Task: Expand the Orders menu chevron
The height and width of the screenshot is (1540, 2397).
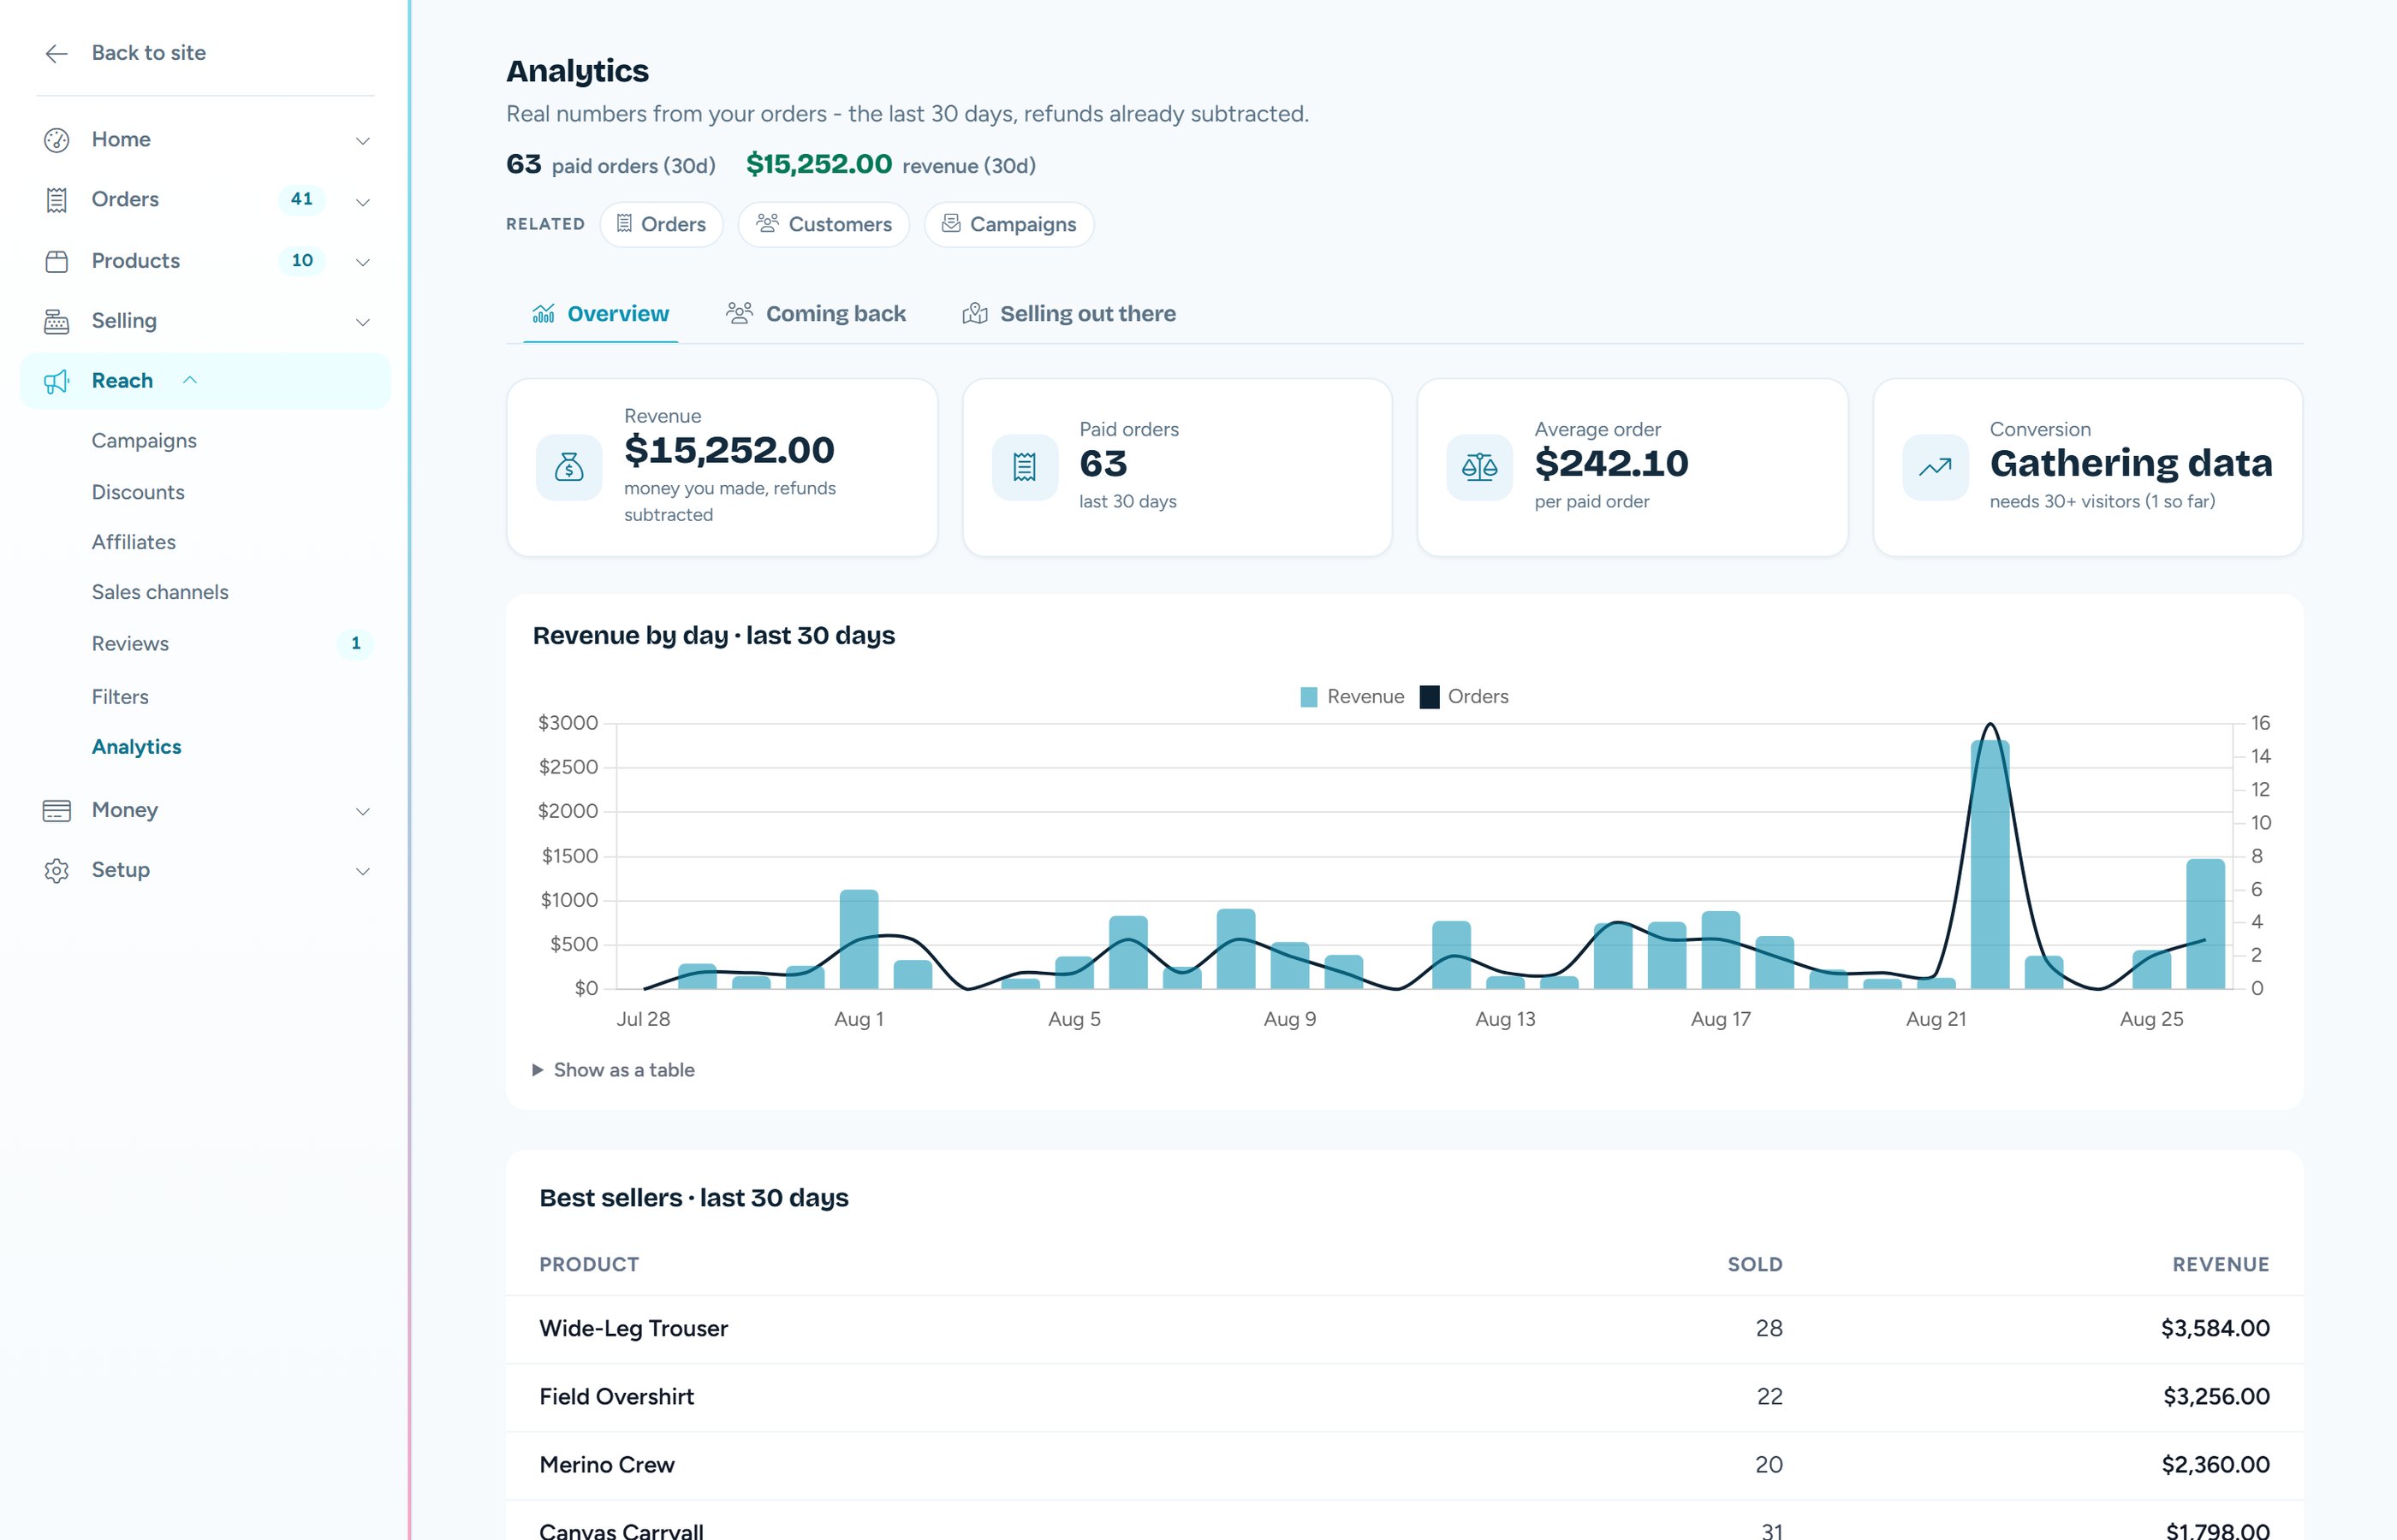Action: (x=363, y=202)
